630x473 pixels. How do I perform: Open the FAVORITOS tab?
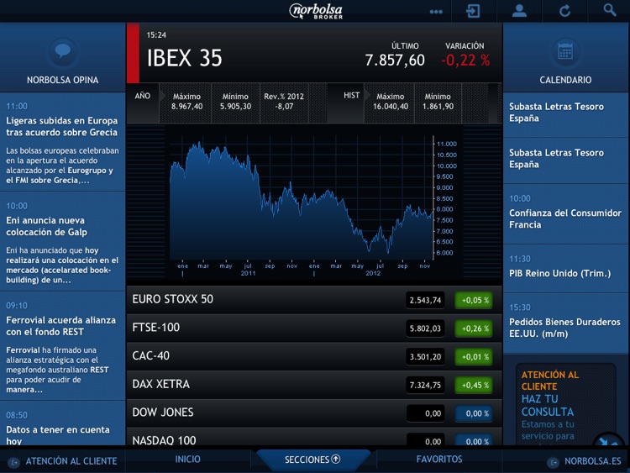click(439, 459)
